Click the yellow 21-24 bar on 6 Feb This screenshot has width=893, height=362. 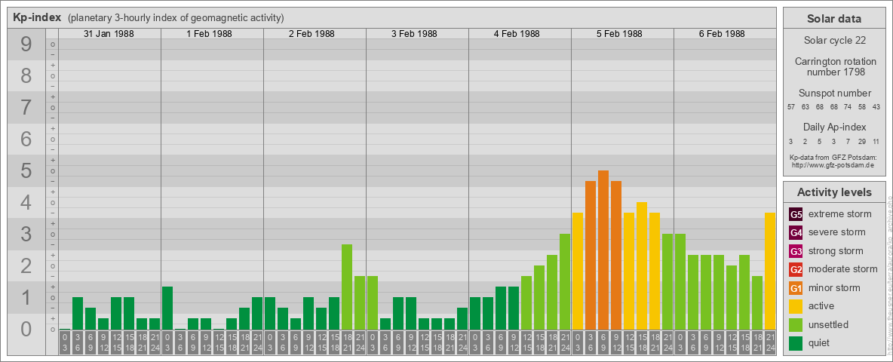coord(770,271)
